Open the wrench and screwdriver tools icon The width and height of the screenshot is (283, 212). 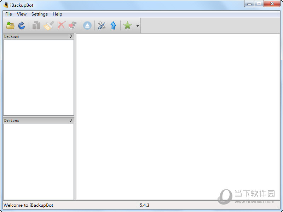pos(102,25)
